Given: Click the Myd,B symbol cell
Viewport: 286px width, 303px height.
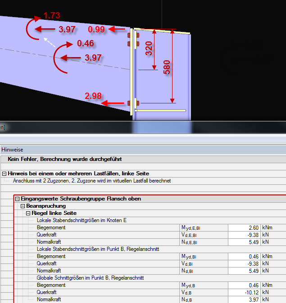Looking at the screenshot, I should pos(204,285).
